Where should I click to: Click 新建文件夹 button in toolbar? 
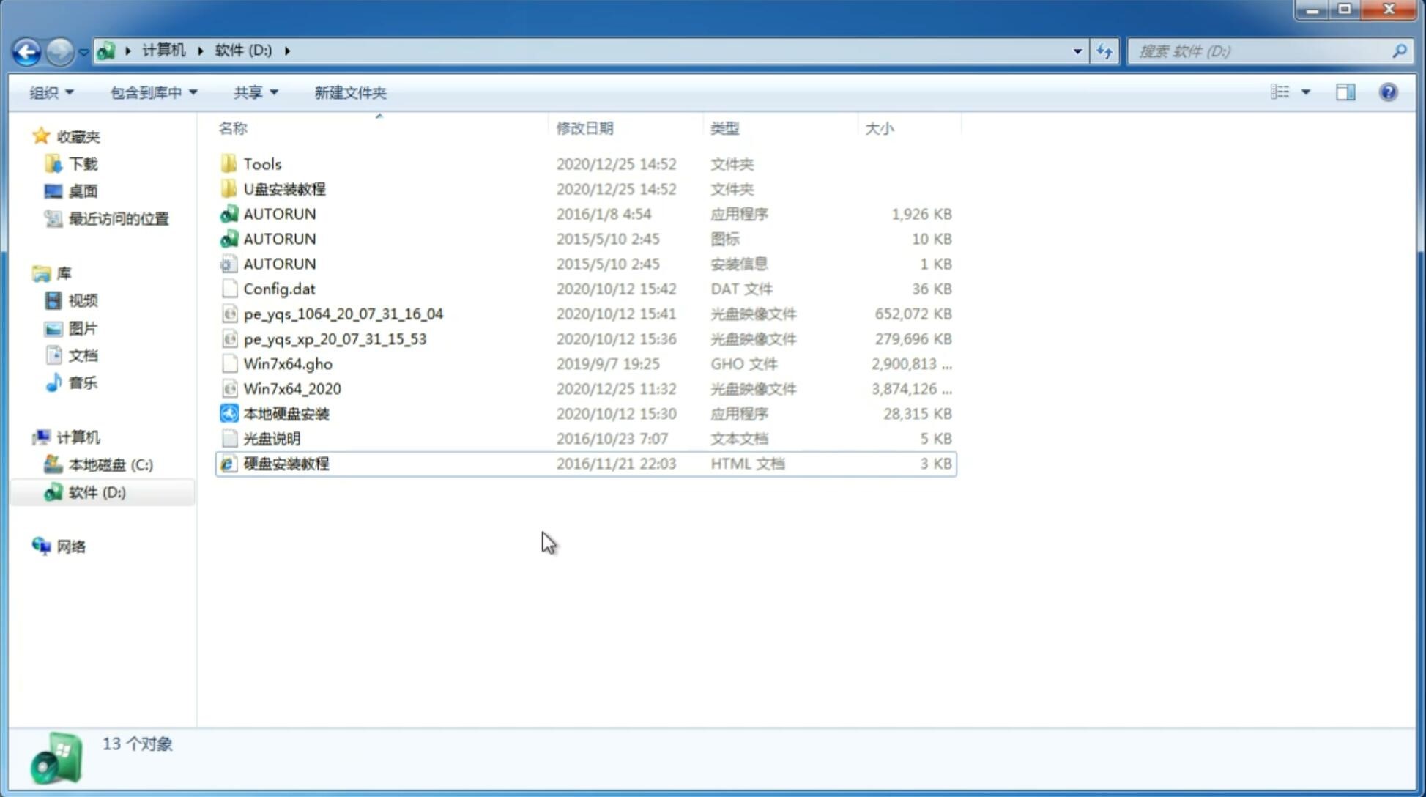tap(349, 91)
